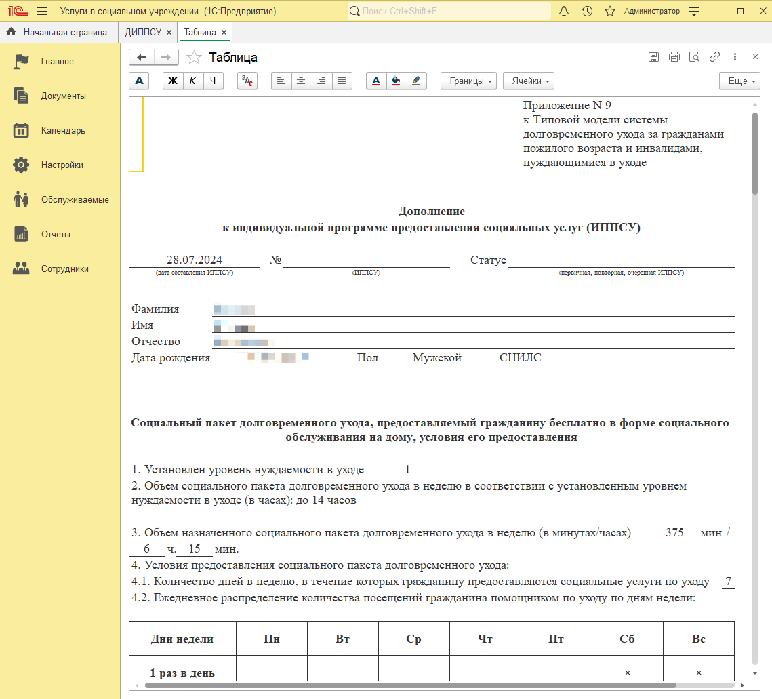This screenshot has width=772, height=699.
Task: Click the Дополнение heading
Action: pyautogui.click(x=432, y=212)
